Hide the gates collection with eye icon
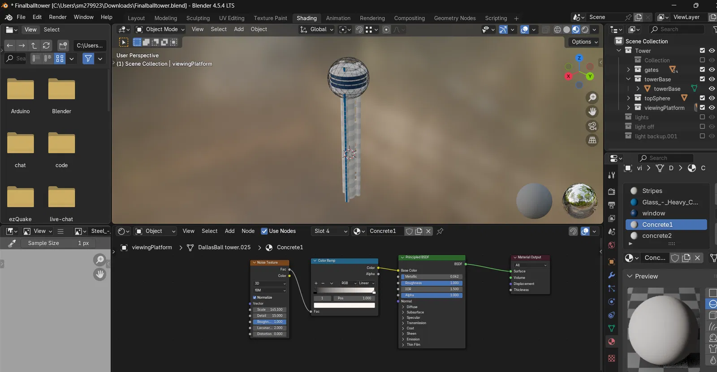This screenshot has height=372, width=717. click(712, 70)
